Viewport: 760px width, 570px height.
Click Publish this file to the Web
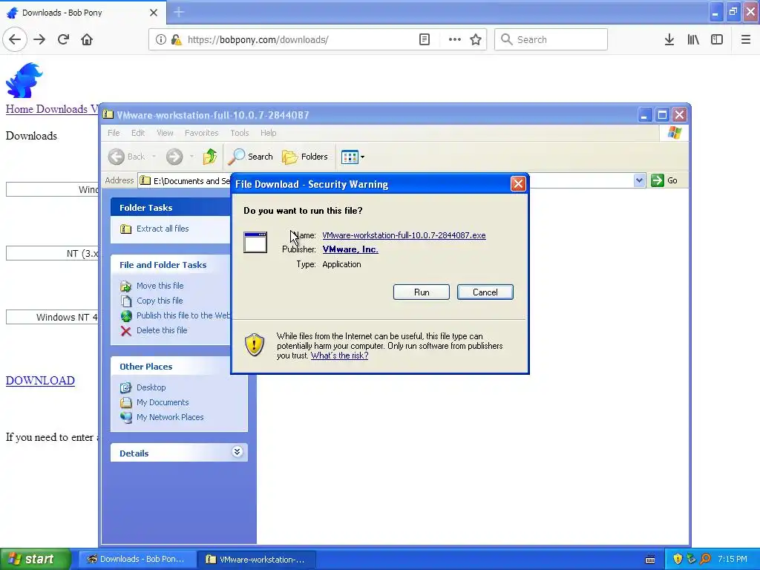tap(175, 315)
